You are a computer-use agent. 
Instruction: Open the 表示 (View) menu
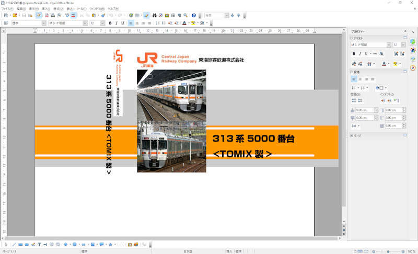click(33, 9)
